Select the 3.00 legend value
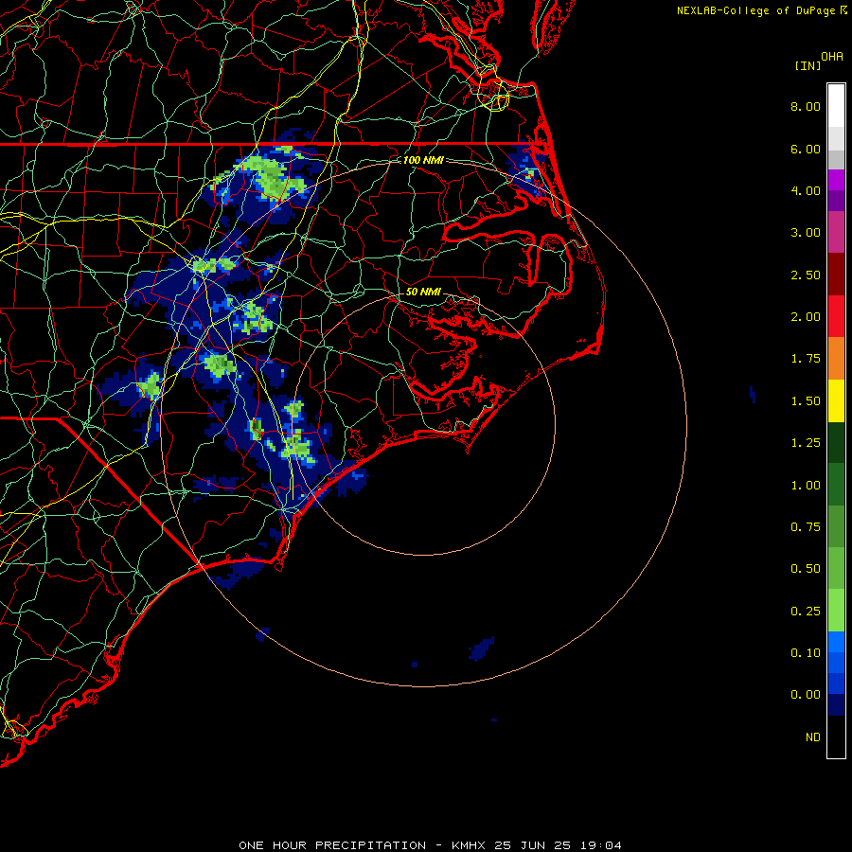 click(806, 233)
